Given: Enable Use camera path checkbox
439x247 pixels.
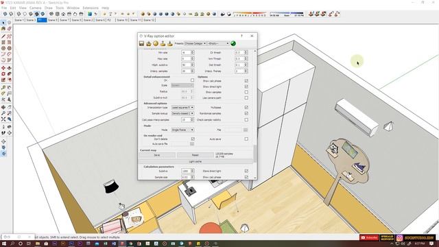Looking at the screenshot, I should click(x=246, y=97).
